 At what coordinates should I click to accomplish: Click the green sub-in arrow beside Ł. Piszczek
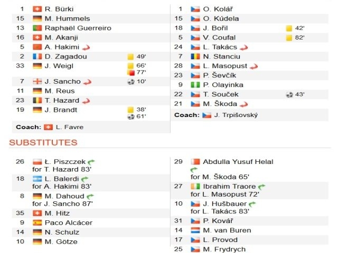91,162
